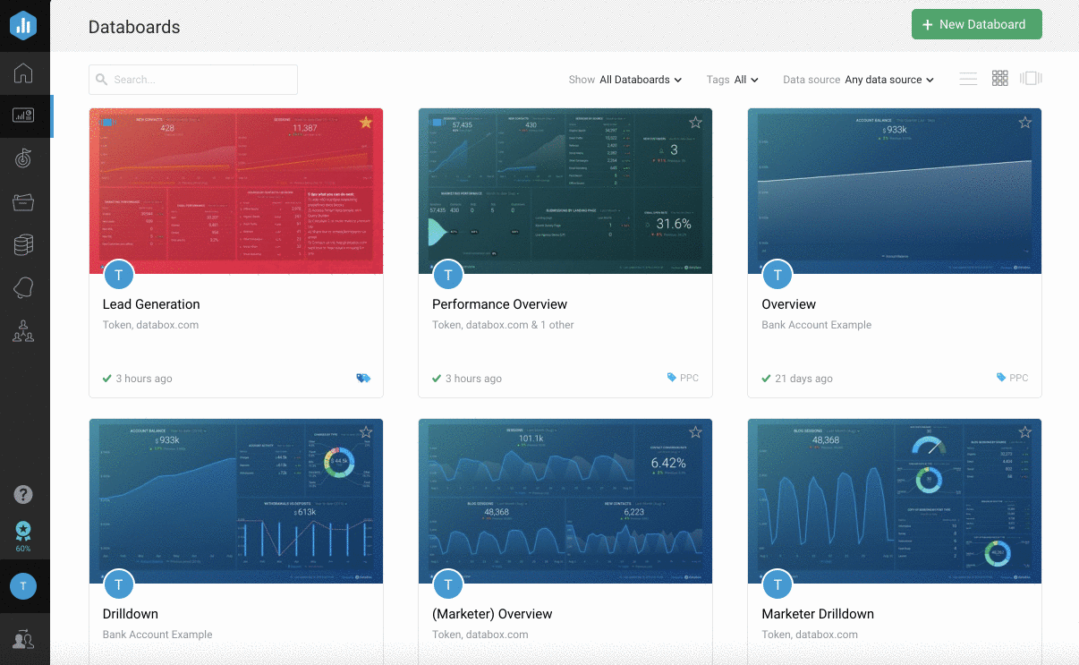The height and width of the screenshot is (665, 1079).
Task: Expand the Any data source dropdown
Action: pyautogui.click(x=888, y=80)
